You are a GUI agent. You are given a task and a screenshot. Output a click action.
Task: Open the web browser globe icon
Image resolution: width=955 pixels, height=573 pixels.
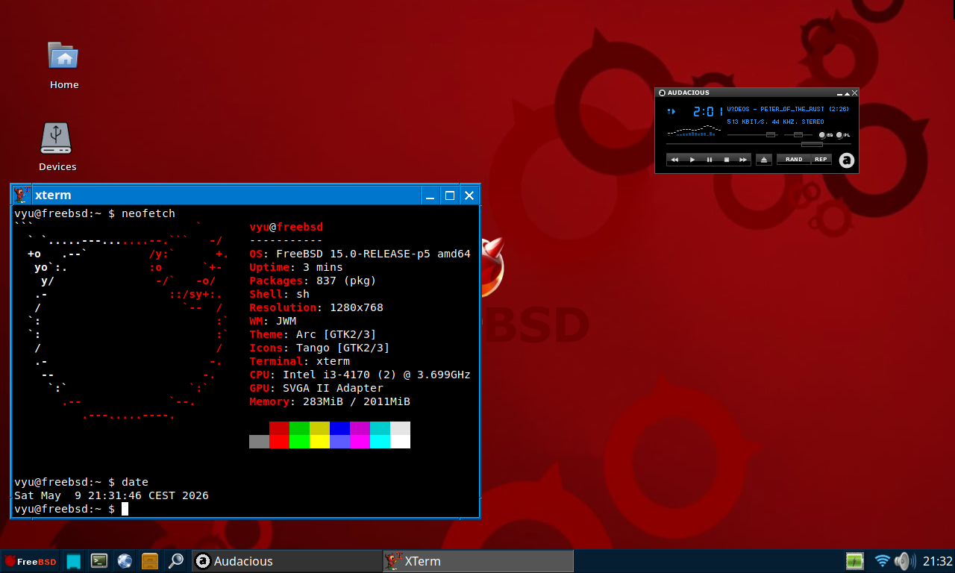pos(125,561)
